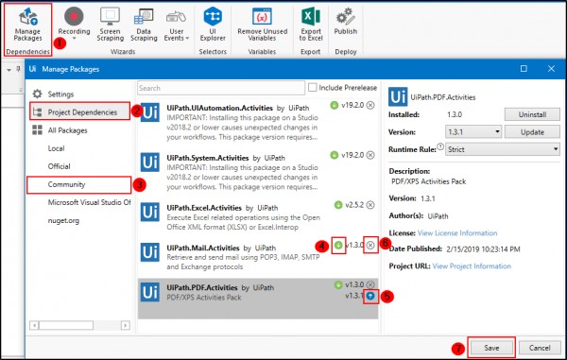Select the UiPath.PDF.Activities package
The width and height of the screenshot is (567, 360).
tap(257, 299)
